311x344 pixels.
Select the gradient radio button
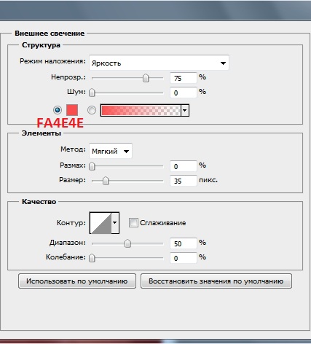92,110
